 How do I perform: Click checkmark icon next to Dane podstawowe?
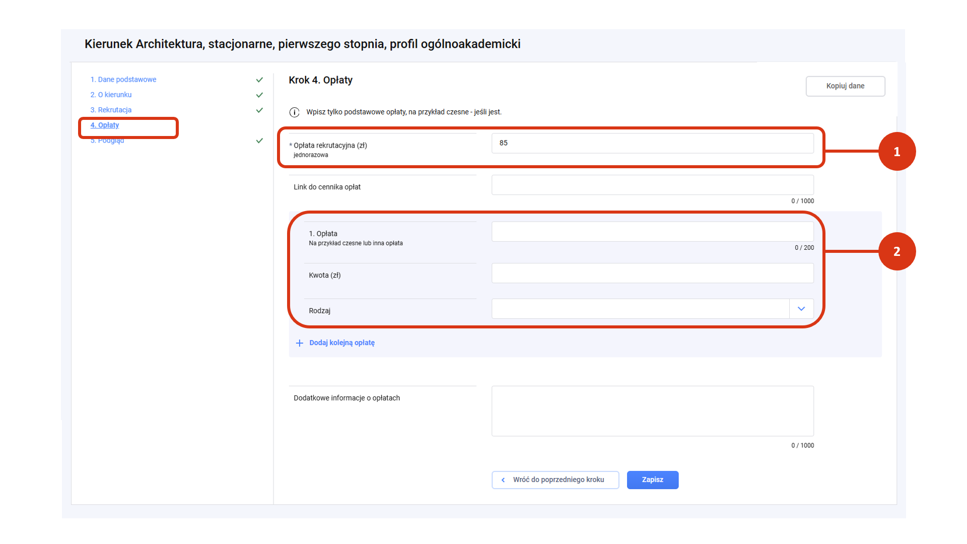[259, 80]
